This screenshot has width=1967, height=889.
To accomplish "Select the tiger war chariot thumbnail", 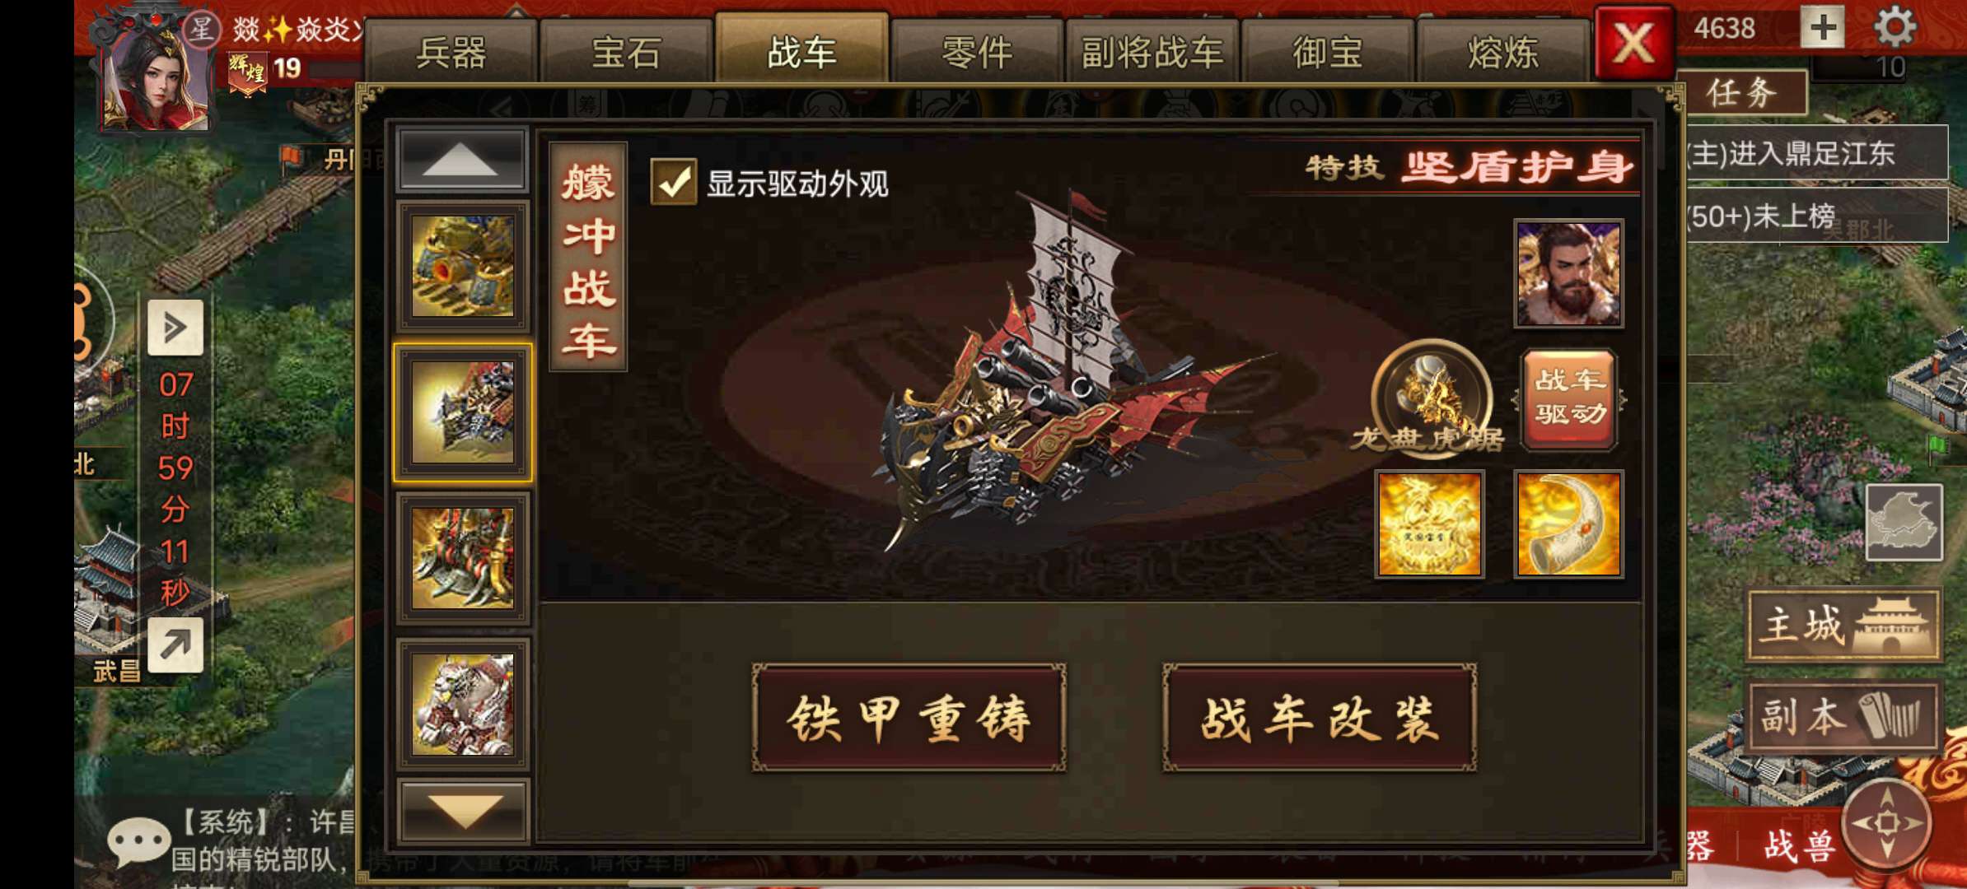I will click(x=463, y=705).
